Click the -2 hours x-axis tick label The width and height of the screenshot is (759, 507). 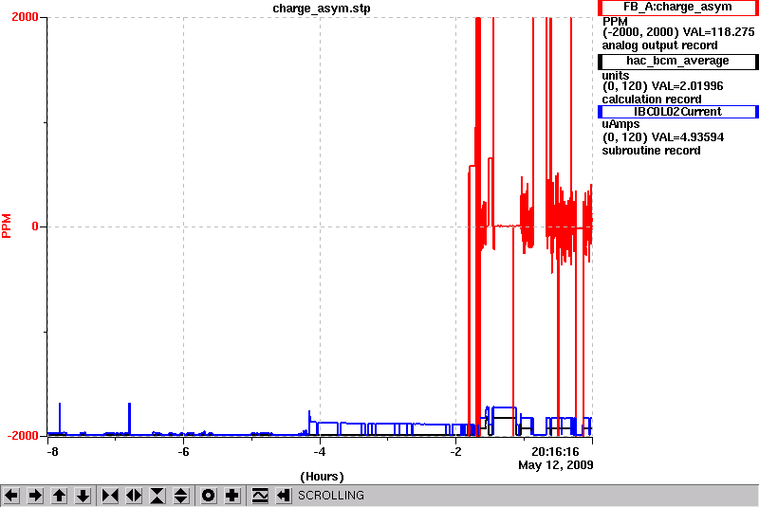[455, 452]
